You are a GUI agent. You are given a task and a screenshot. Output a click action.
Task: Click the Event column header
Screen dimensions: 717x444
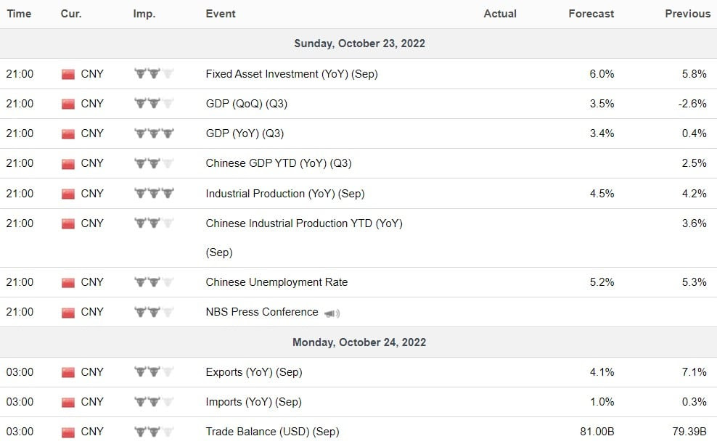(221, 14)
